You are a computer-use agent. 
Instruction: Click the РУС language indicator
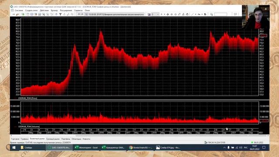click(246, 147)
